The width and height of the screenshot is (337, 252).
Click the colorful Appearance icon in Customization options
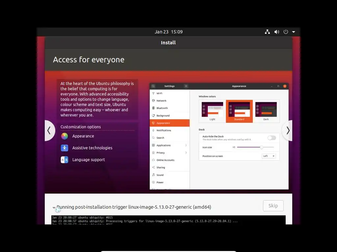[x=65, y=136]
